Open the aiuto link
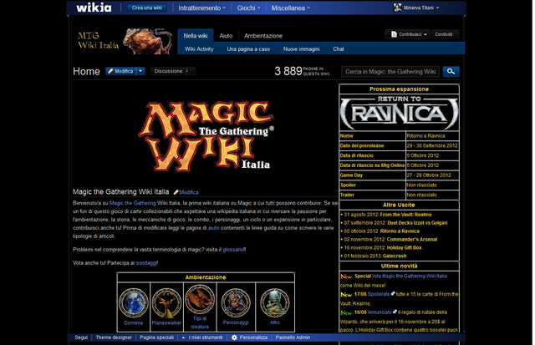 tap(214, 228)
